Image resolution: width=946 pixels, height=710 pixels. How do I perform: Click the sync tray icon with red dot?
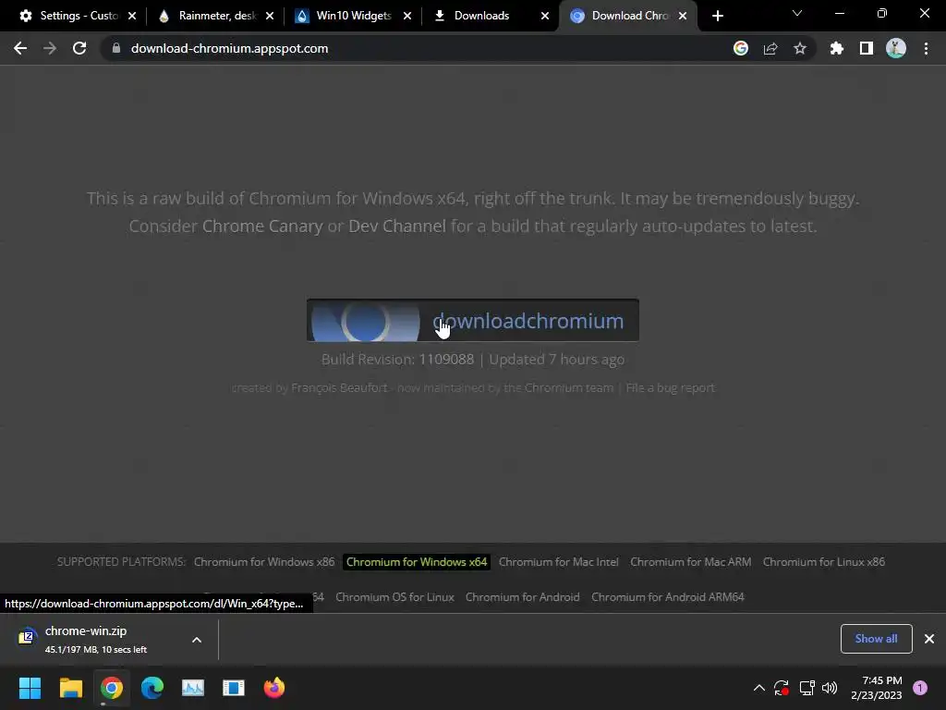tap(782, 688)
